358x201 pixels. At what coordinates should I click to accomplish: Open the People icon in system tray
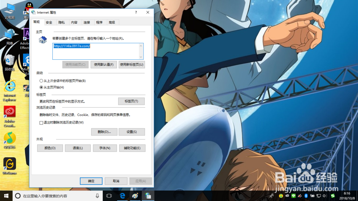pos(271,196)
